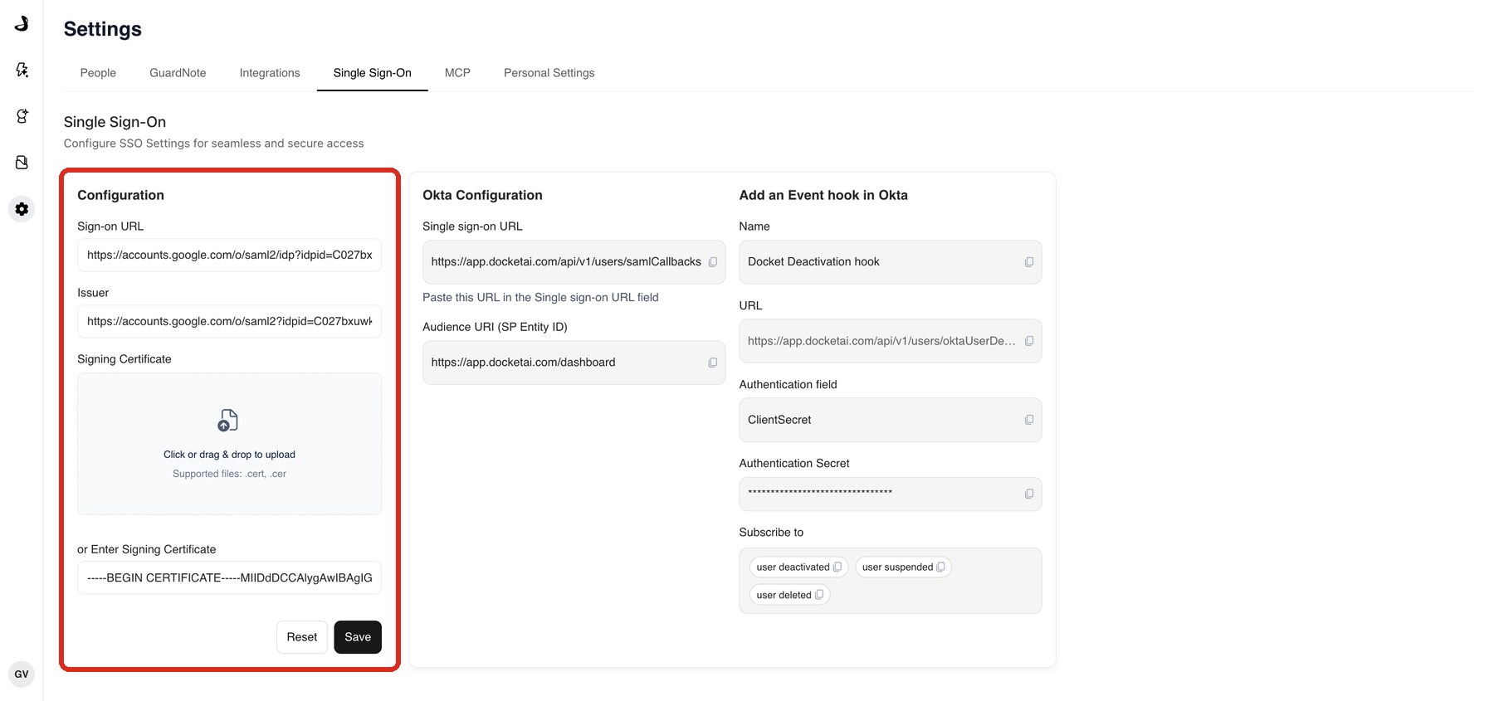Click the 'Add an Event hook in Okta' heading
1494x701 pixels.
point(823,195)
